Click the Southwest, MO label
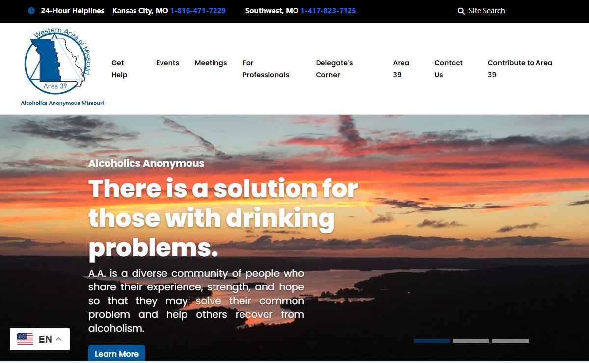This screenshot has height=363, width=589. [x=272, y=11]
